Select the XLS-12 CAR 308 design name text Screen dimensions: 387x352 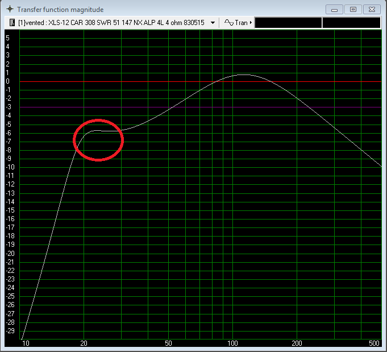pyautogui.click(x=111, y=23)
